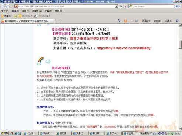The width and height of the screenshot is (182, 136).
Task: Click the Refresh page icon
Action: (121, 6)
